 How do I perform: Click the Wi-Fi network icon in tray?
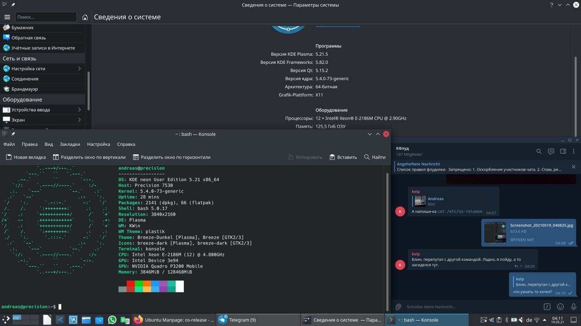click(537, 320)
